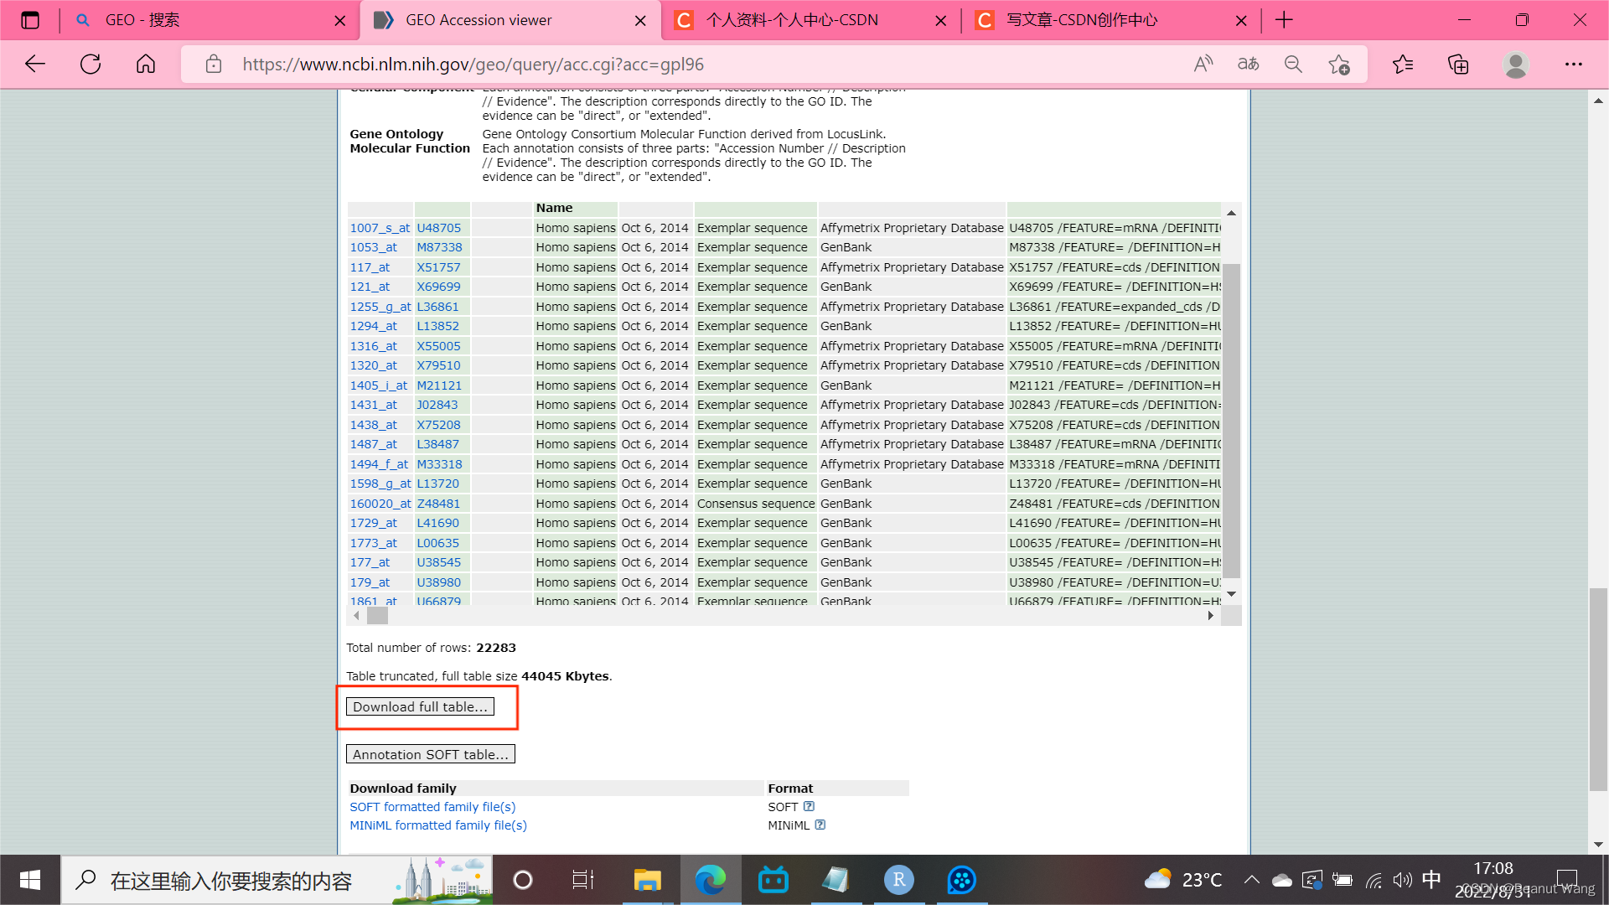Click the Read Aloud icon in address bar
Screen dimensions: 1609x905
coord(1203,65)
